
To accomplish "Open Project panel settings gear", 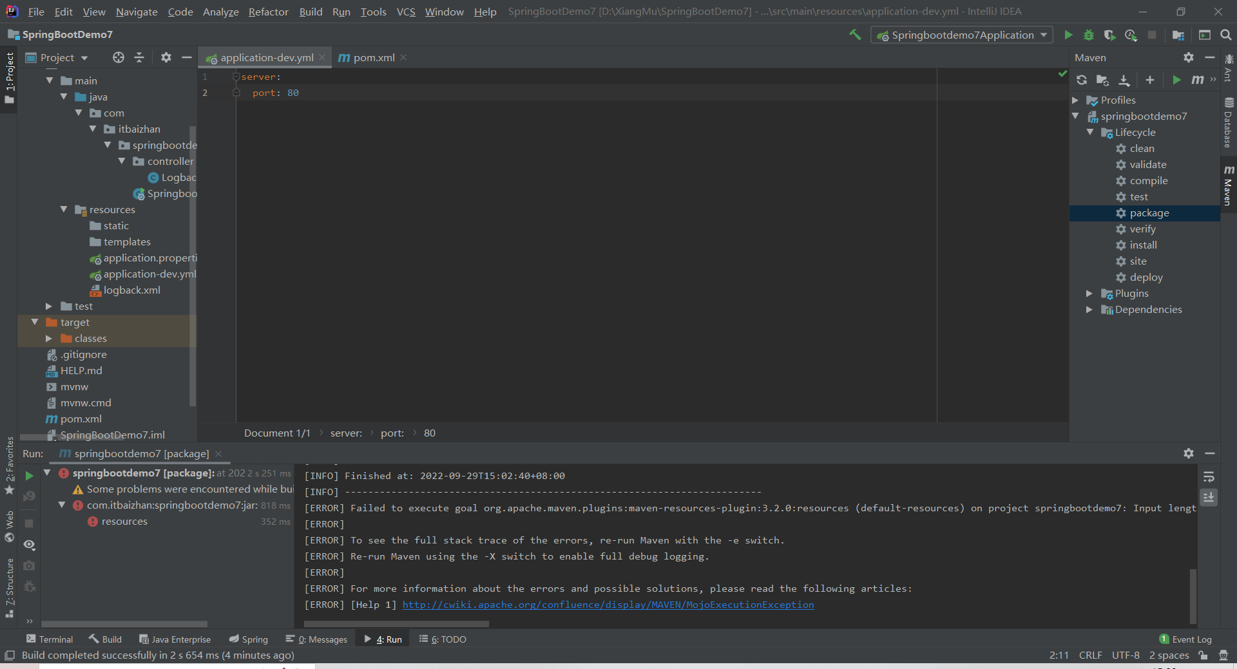I will pos(166,57).
